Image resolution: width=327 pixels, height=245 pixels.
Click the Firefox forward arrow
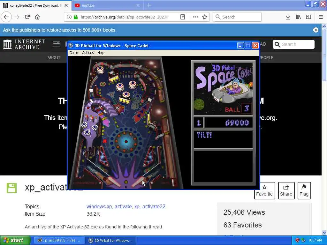(x=17, y=17)
